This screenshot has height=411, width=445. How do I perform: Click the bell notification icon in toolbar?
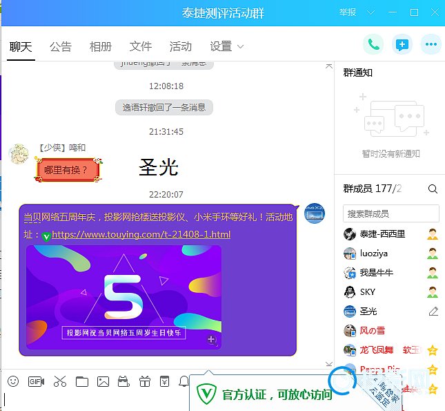coord(184,381)
